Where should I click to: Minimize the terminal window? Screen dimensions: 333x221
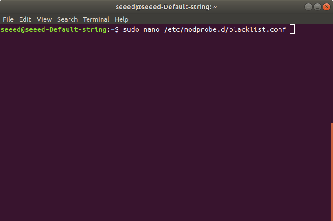click(309, 7)
